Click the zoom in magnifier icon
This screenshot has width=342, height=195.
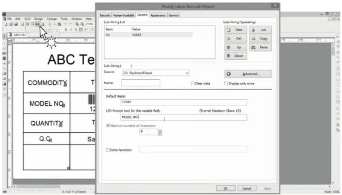pyautogui.click(x=77, y=24)
